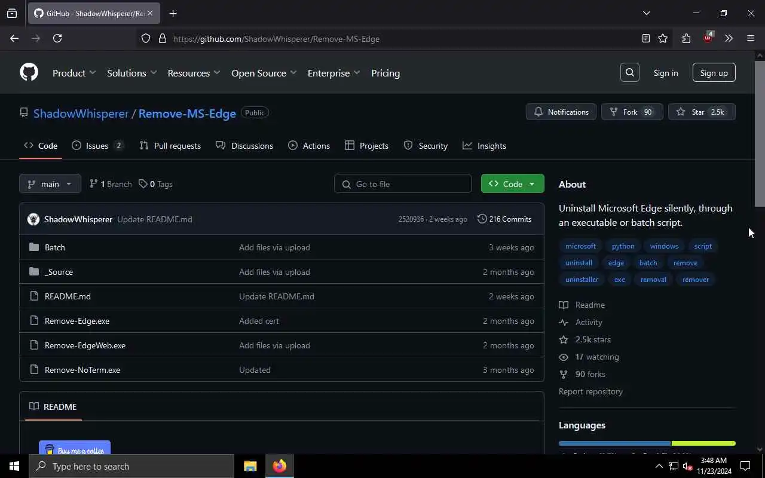Open the Windows Start menu
The height and width of the screenshot is (478, 765).
(x=14, y=466)
